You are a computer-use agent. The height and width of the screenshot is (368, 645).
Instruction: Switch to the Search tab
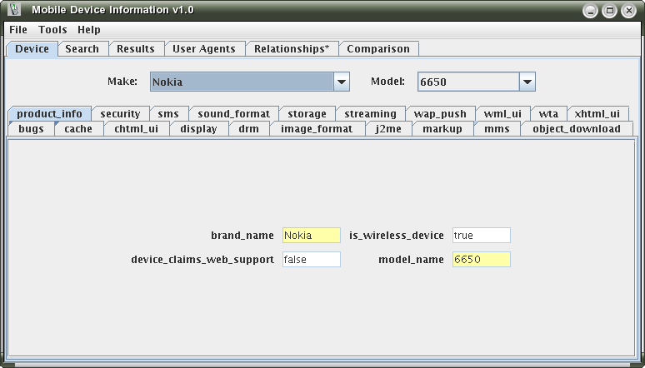[x=82, y=48]
